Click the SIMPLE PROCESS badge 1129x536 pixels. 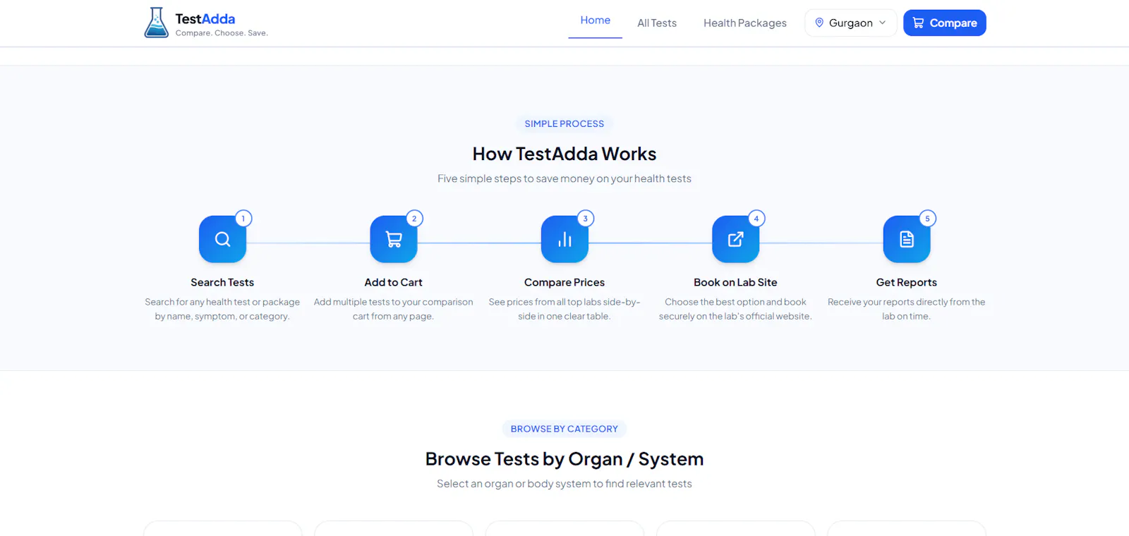coord(564,123)
